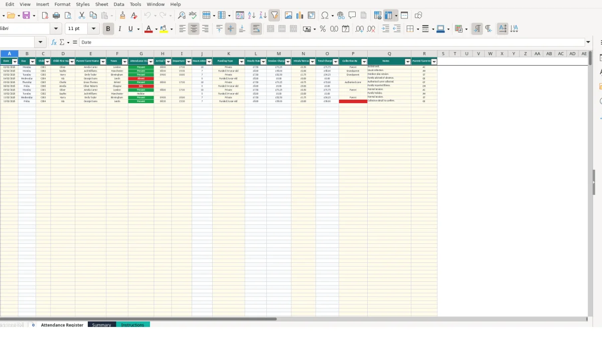Viewport: 602px width, 338px height.
Task: Toggle Center Vertically alignment
Action: click(x=231, y=29)
